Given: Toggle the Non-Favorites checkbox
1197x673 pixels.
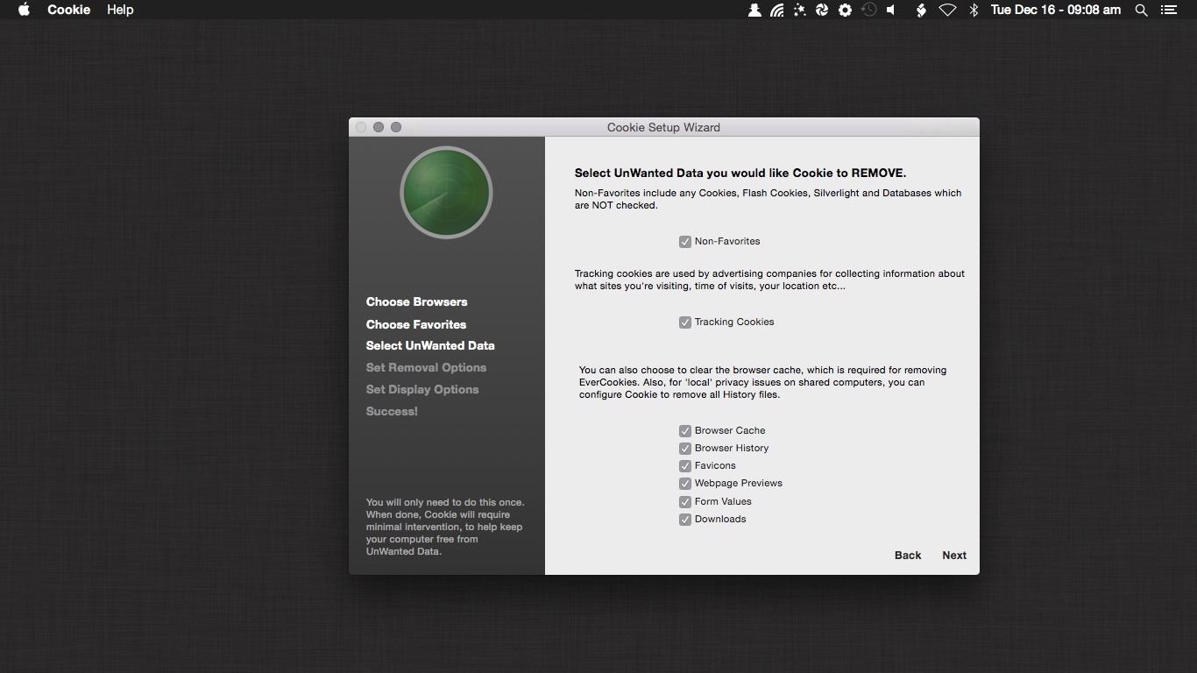Looking at the screenshot, I should point(685,242).
